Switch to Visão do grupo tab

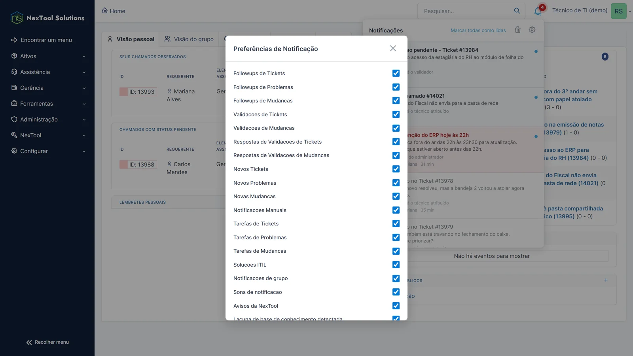pos(189,39)
